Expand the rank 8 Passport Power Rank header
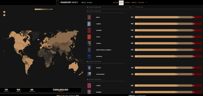Screen dimensions: 203x96 point(106,62)
